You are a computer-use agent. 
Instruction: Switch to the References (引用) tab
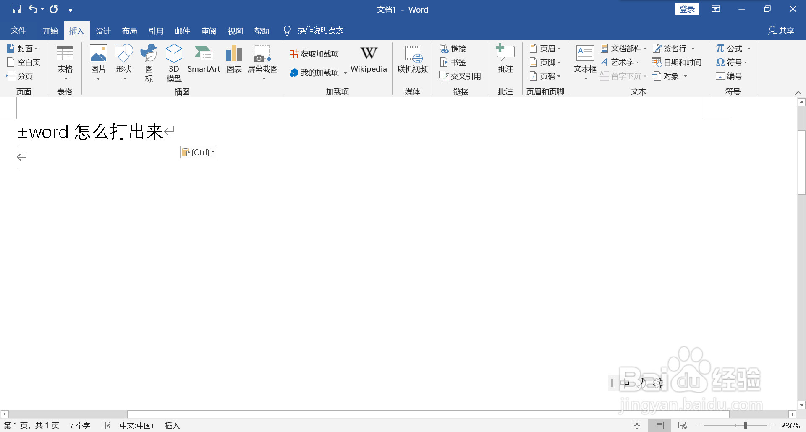point(156,31)
